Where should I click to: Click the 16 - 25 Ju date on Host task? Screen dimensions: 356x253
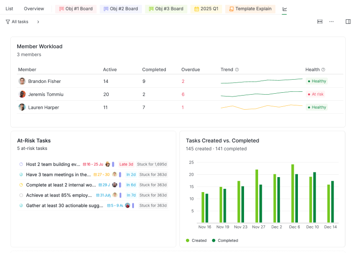(93, 164)
